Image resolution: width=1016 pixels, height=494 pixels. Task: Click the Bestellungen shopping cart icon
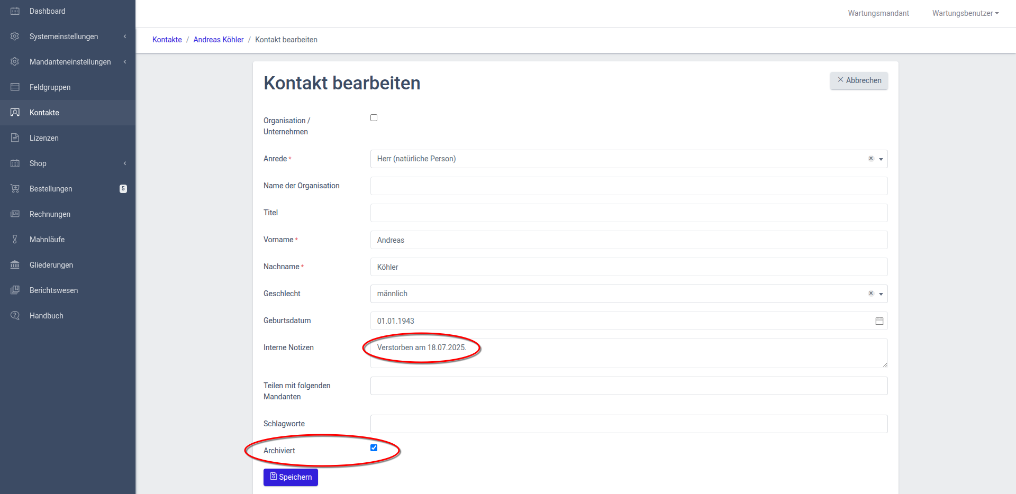(x=15, y=189)
